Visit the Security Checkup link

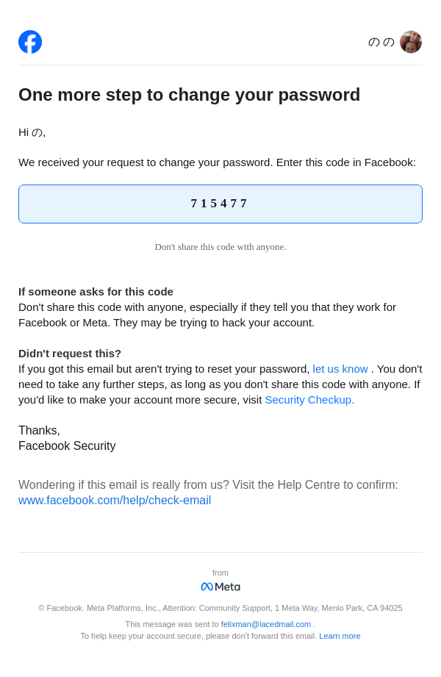tap(309, 400)
